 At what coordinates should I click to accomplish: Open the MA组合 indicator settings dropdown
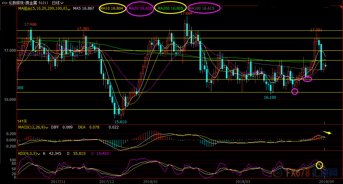(x=69, y=9)
